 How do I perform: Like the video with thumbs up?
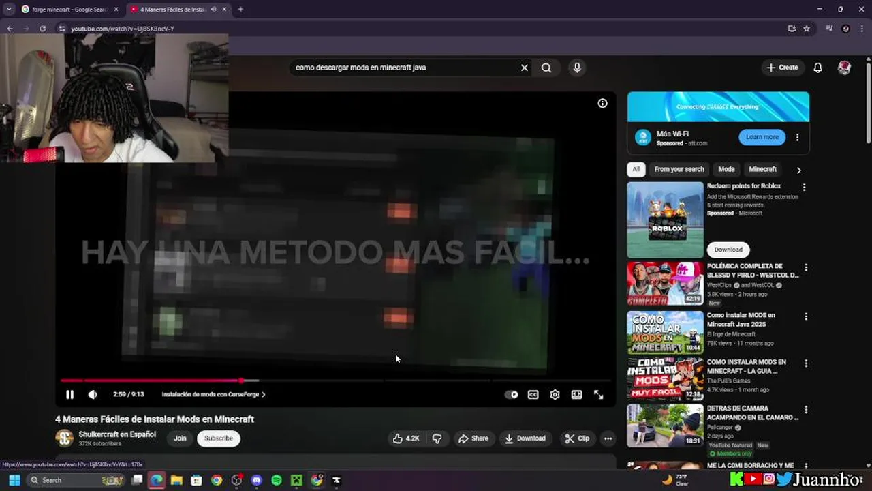pyautogui.click(x=405, y=438)
